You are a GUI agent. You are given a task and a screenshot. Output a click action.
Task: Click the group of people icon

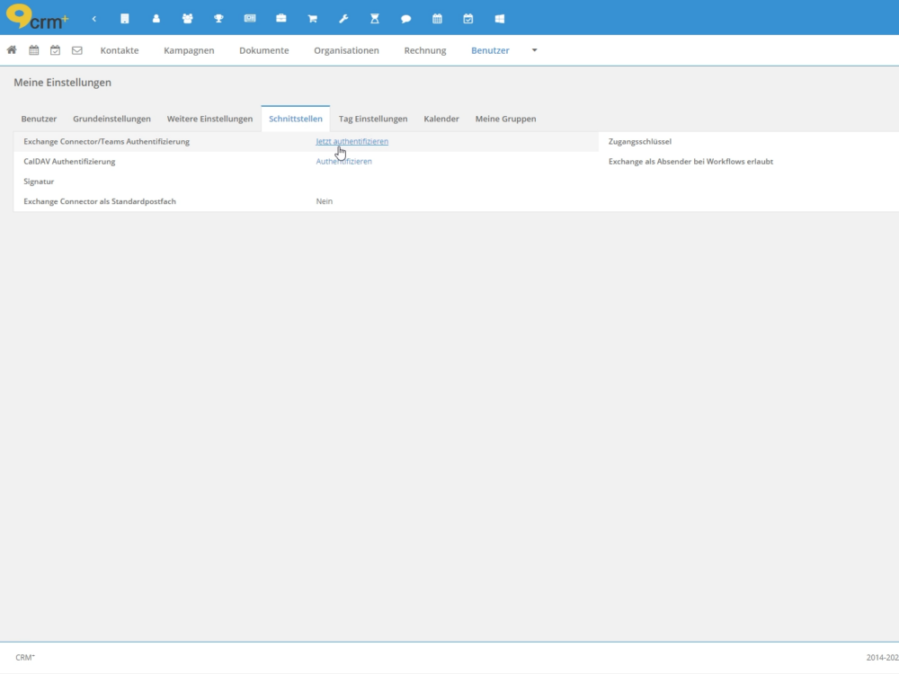pos(187,19)
